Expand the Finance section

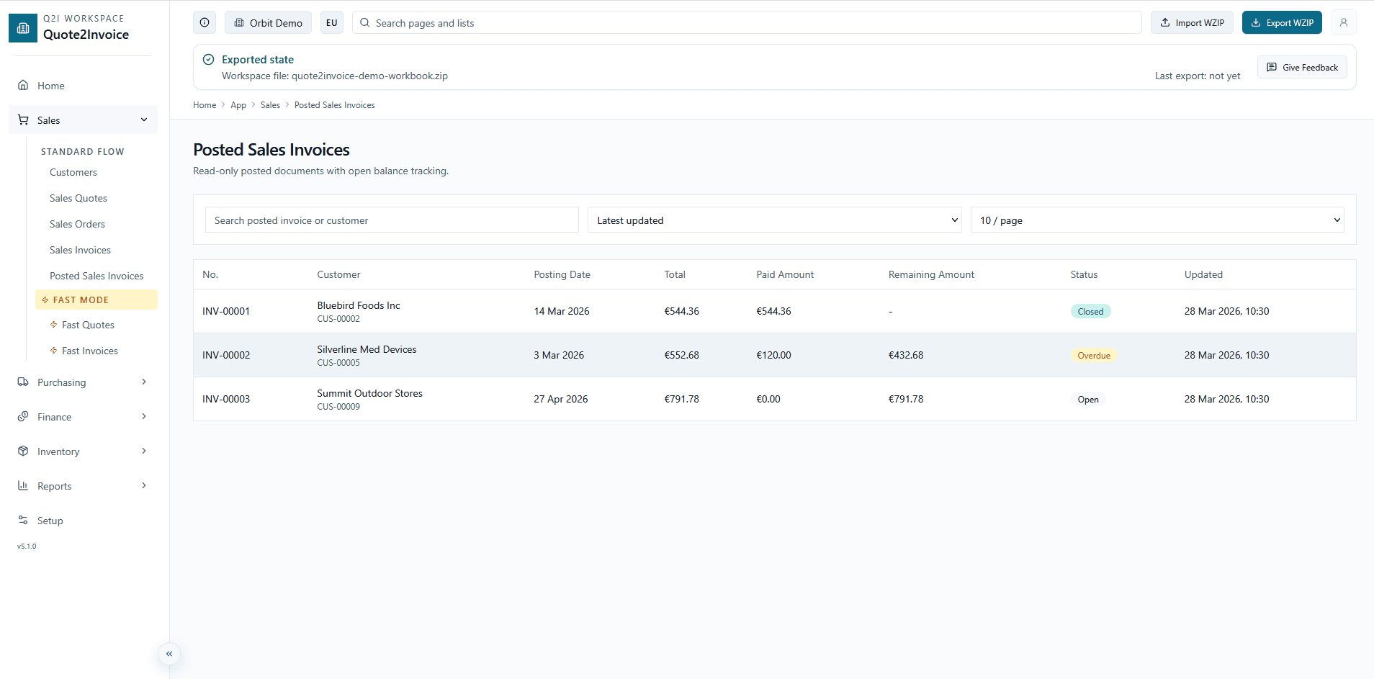point(144,416)
